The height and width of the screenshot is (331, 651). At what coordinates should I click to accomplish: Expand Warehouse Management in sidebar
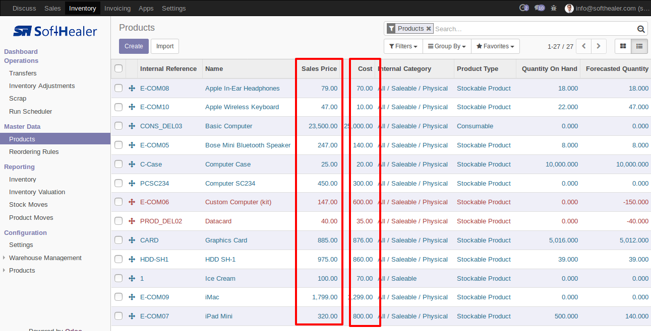tap(45, 258)
